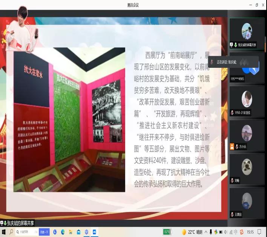Open the Mail app in taskbar
Image resolution: width=267 pixels, height=237 pixels.
point(78,232)
